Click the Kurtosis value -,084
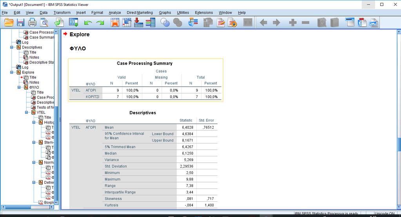401x217 pixels. tap(189, 205)
